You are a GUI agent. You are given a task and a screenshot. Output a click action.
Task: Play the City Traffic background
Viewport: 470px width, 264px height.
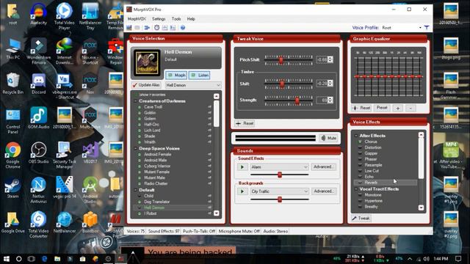(x=242, y=191)
